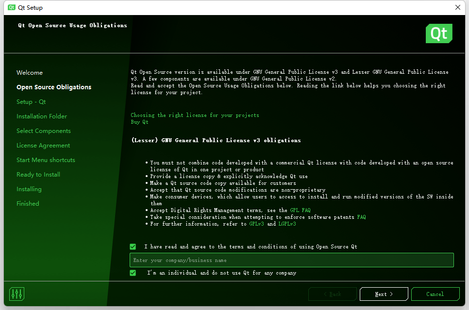Image resolution: width=469 pixels, height=310 pixels.
Task: Select Ready to Install sidebar step
Action: point(38,175)
